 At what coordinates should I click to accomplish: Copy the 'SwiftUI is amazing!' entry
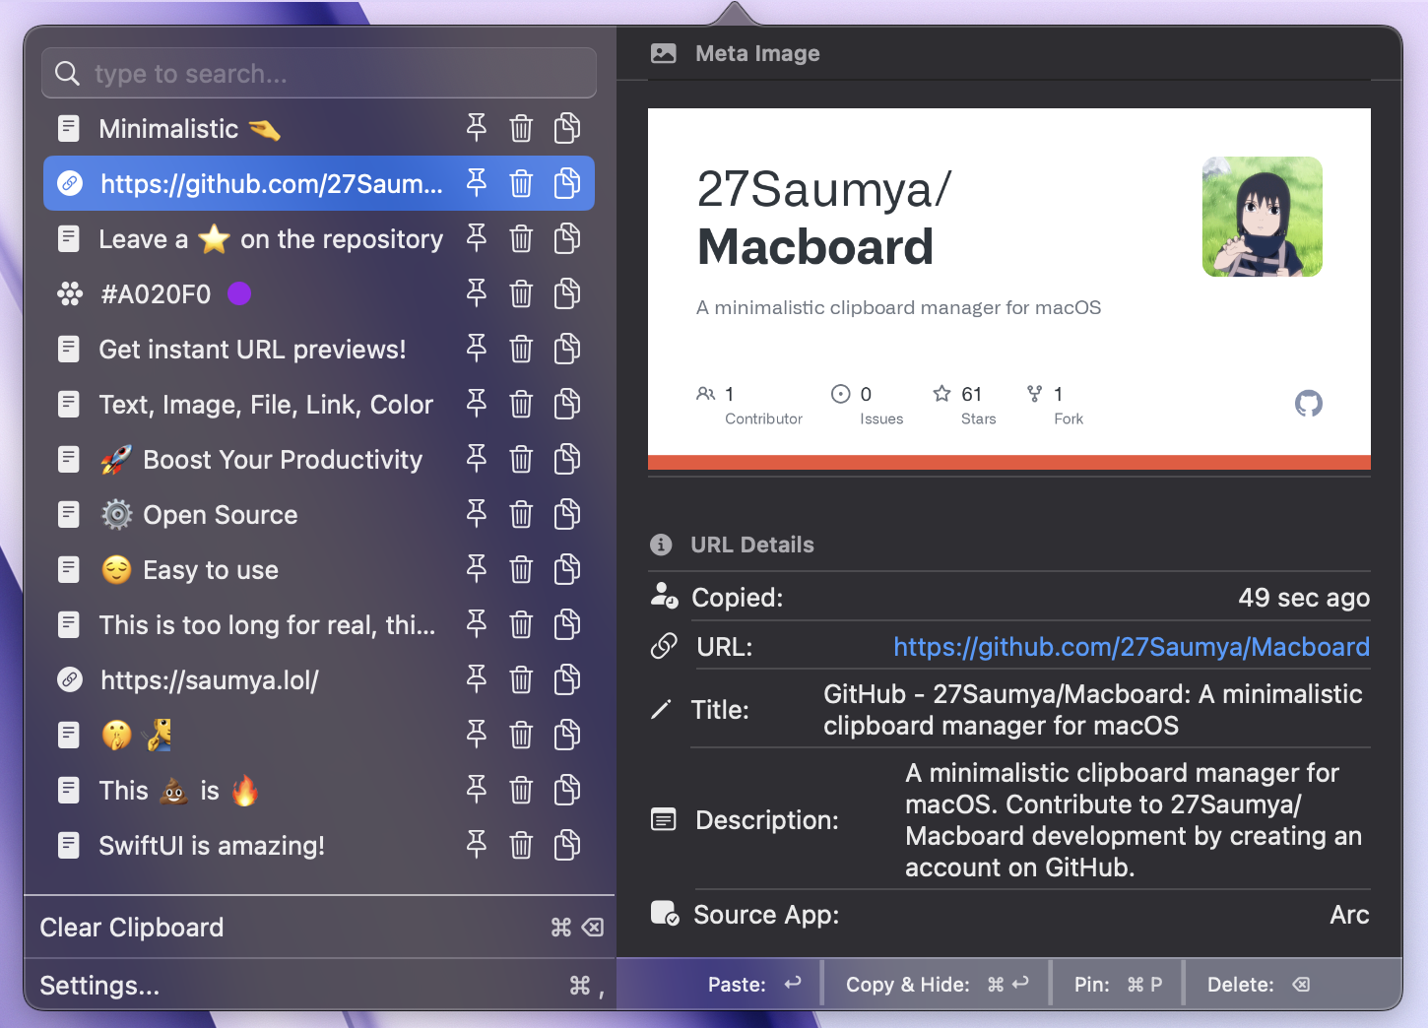(567, 845)
